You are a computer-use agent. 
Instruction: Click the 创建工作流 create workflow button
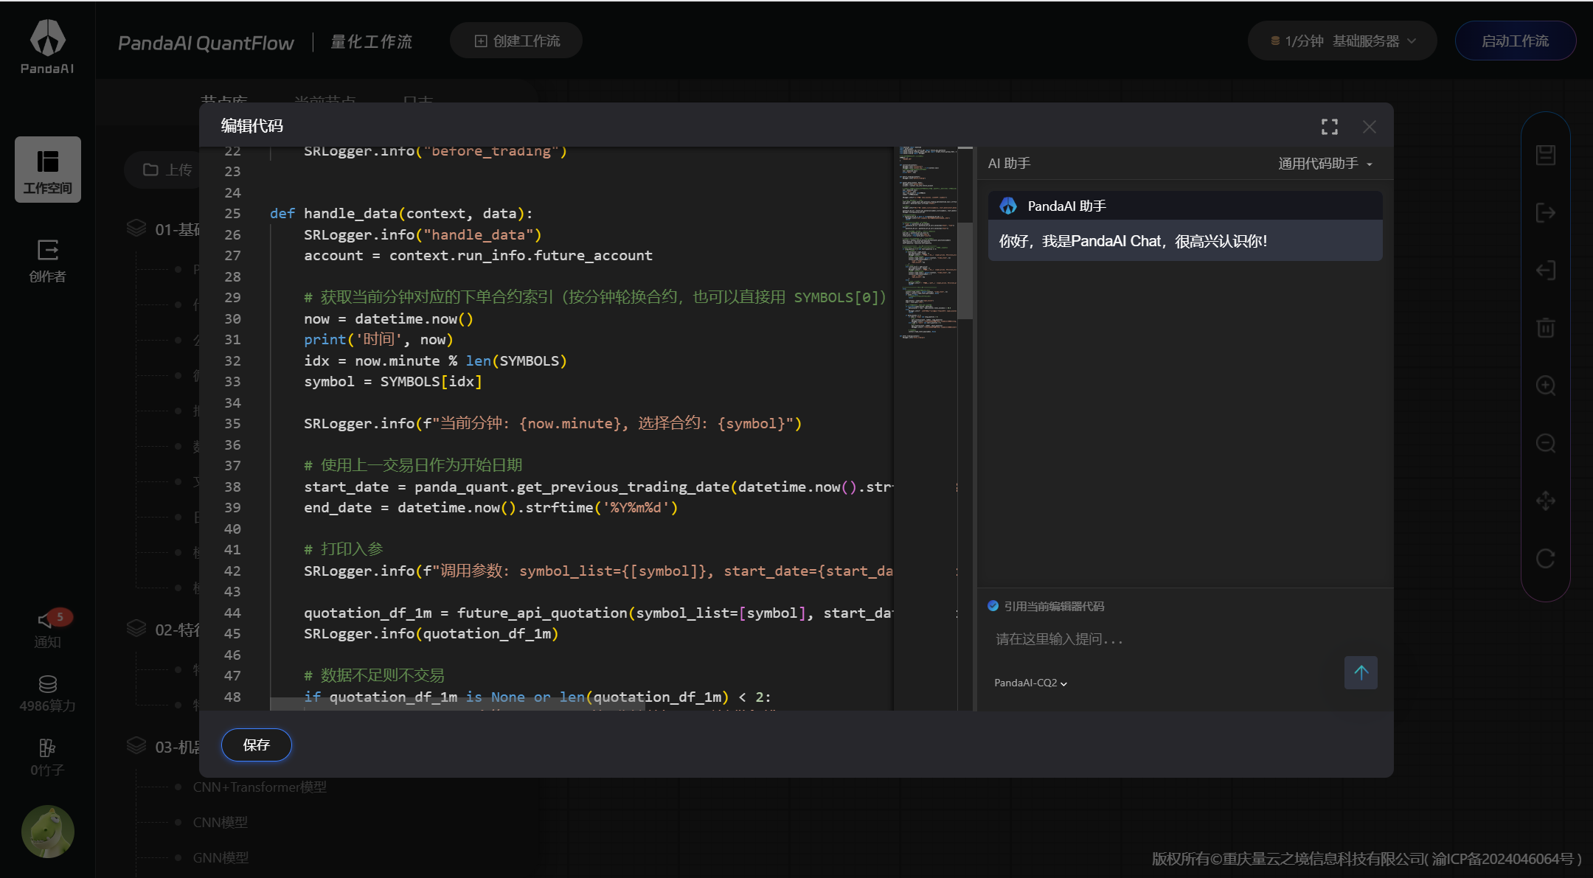pyautogui.click(x=516, y=41)
